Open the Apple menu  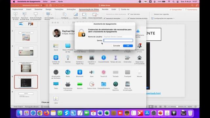point(14,1)
